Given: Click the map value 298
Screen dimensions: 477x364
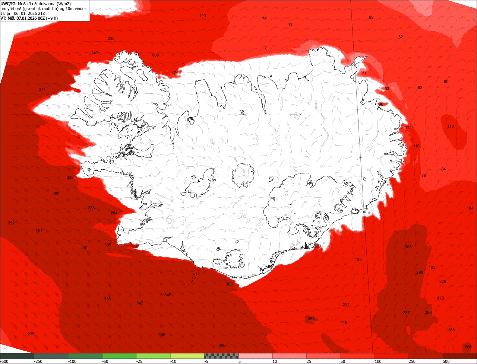Looking at the screenshot, I should (x=420, y=272).
